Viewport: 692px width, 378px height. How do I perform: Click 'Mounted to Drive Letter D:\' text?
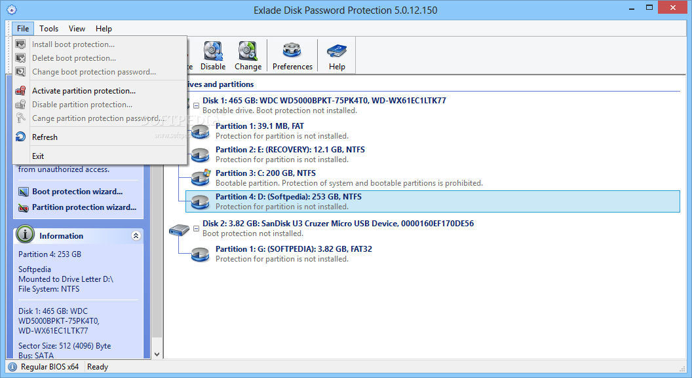coord(66,279)
